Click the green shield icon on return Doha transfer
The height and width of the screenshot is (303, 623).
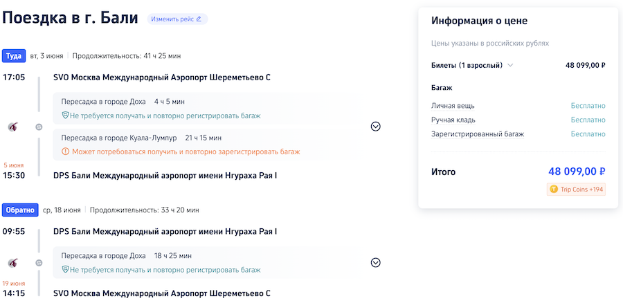point(65,270)
